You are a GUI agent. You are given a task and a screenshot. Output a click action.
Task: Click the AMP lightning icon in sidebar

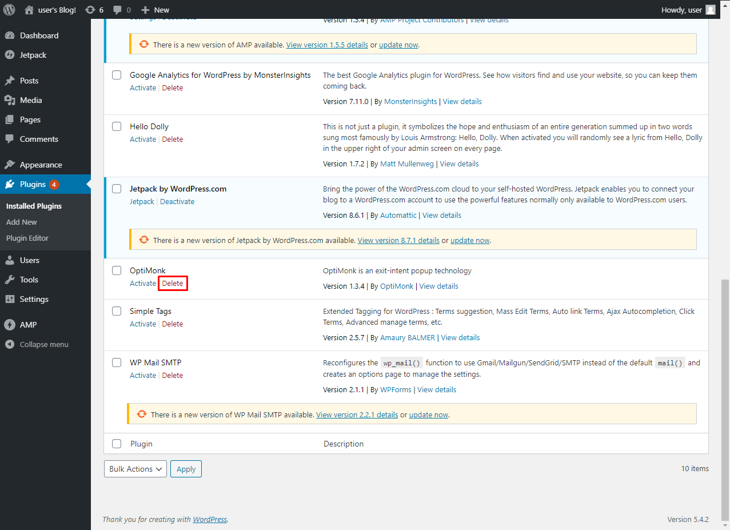10,325
